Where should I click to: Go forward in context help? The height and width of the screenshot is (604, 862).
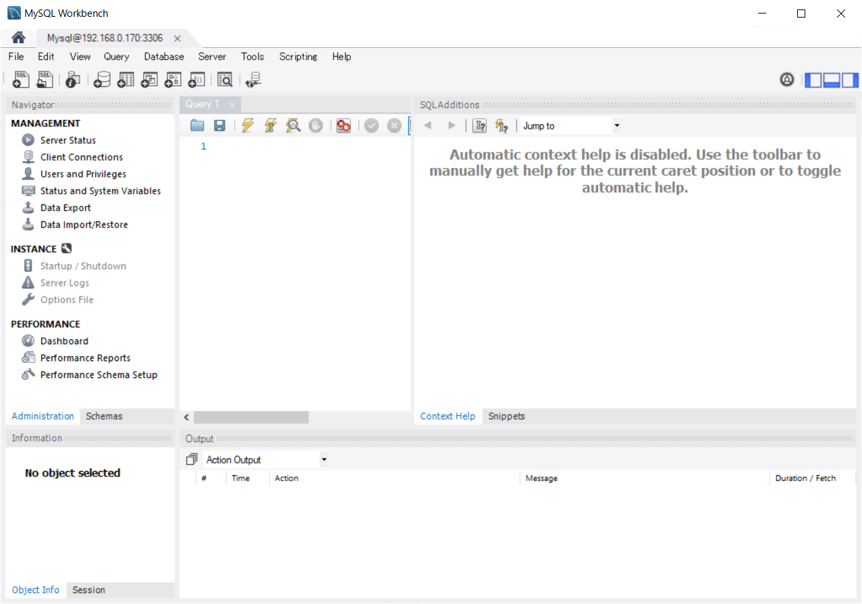pyautogui.click(x=452, y=126)
